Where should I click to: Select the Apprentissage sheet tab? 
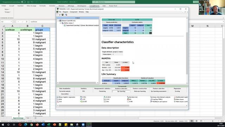18,118
